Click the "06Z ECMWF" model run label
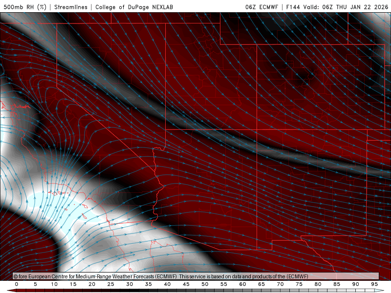Image resolution: width=391 pixels, height=293 pixels. coord(261,7)
